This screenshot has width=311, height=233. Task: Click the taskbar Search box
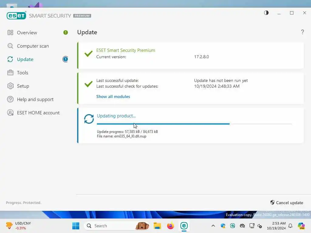117,226
